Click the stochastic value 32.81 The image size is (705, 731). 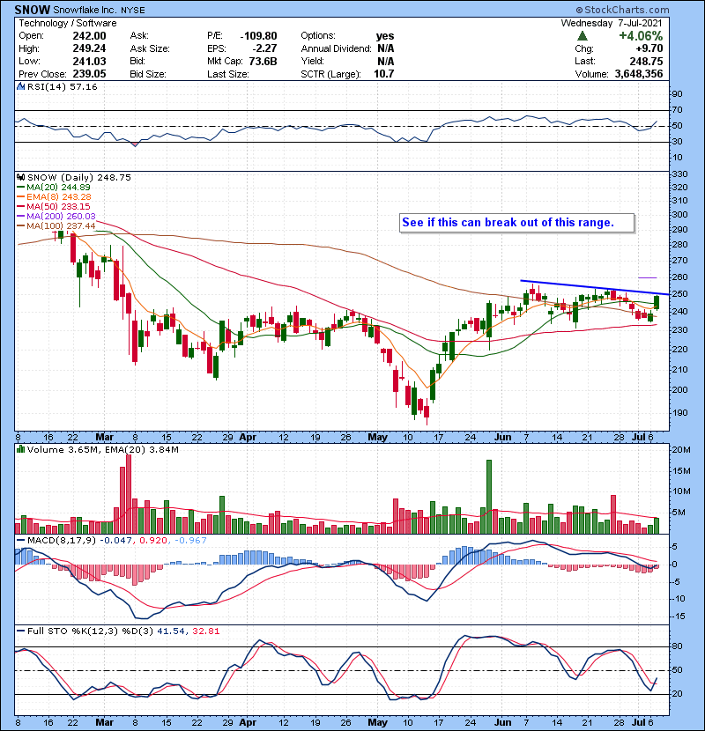tap(205, 631)
